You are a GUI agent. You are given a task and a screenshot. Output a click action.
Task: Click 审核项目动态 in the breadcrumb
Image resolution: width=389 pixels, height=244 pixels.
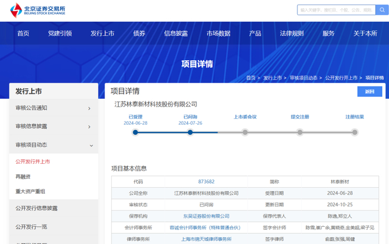click(x=303, y=78)
